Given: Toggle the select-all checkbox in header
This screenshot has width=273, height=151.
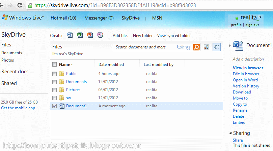Looking at the screenshot, I should tap(54, 65).
